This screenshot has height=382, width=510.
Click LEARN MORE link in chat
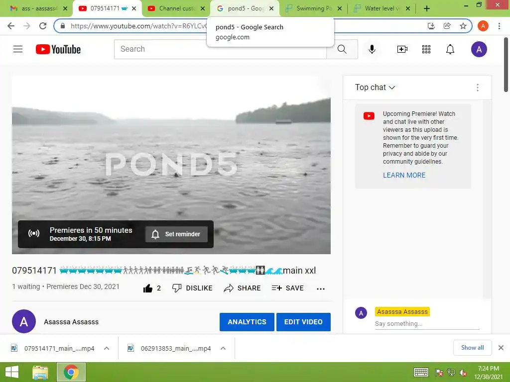pos(404,175)
